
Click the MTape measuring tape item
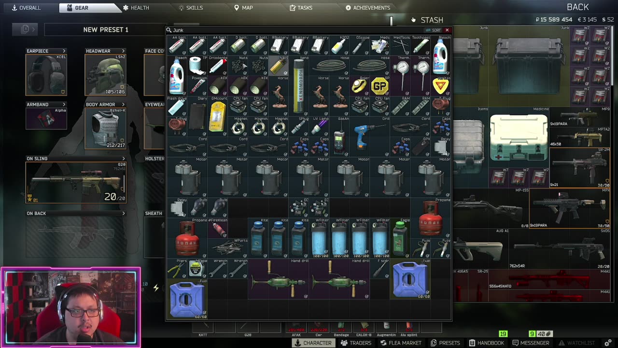(197, 269)
